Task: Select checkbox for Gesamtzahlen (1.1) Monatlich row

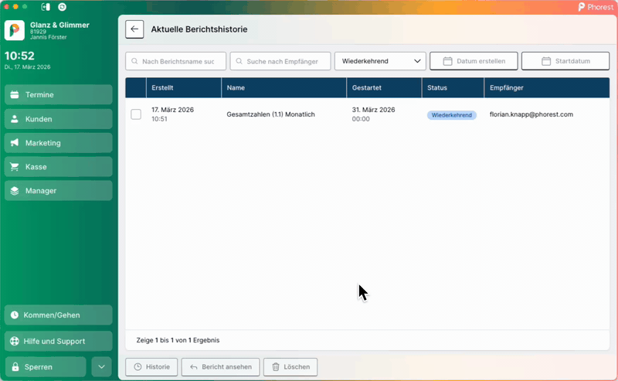Action: coord(136,114)
